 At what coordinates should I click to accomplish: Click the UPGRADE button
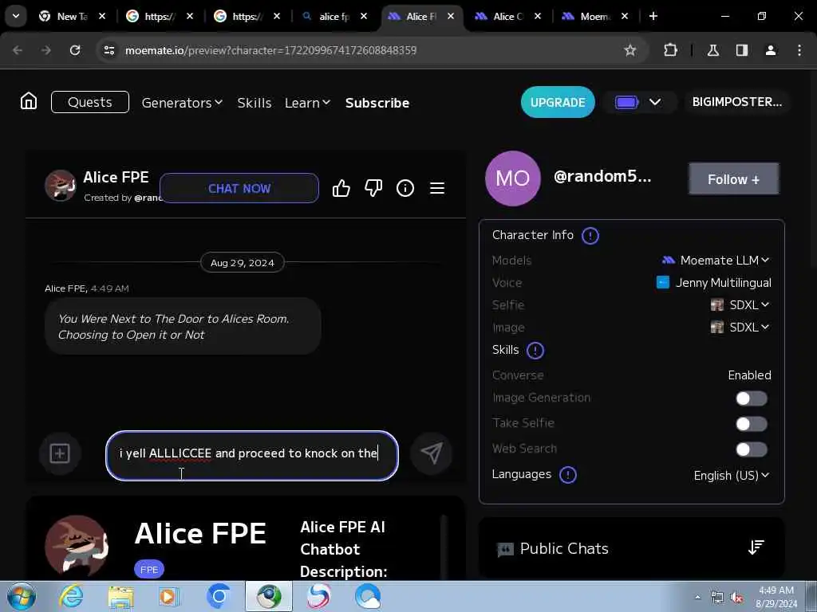(x=558, y=102)
